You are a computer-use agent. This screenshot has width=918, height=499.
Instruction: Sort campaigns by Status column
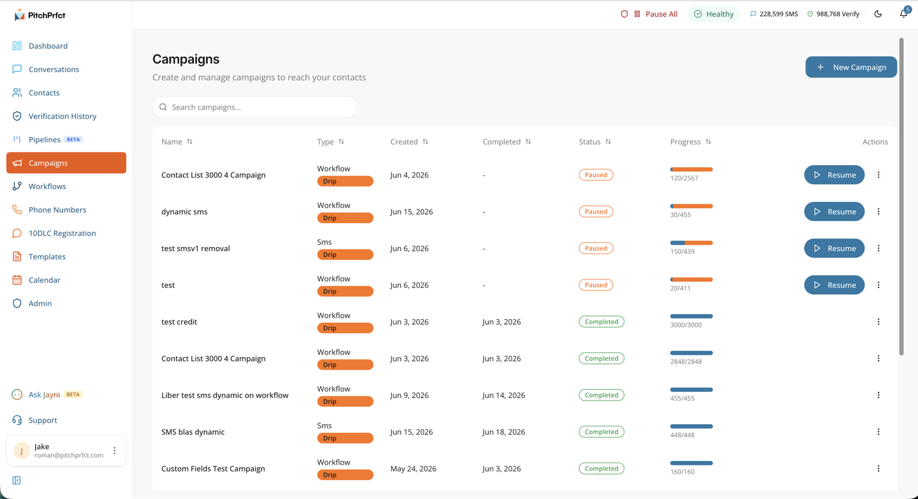595,142
